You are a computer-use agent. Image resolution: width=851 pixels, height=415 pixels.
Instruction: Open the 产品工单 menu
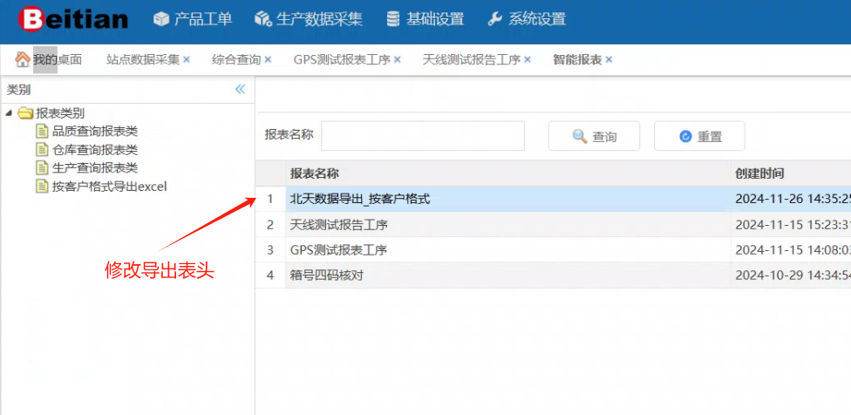pyautogui.click(x=193, y=19)
